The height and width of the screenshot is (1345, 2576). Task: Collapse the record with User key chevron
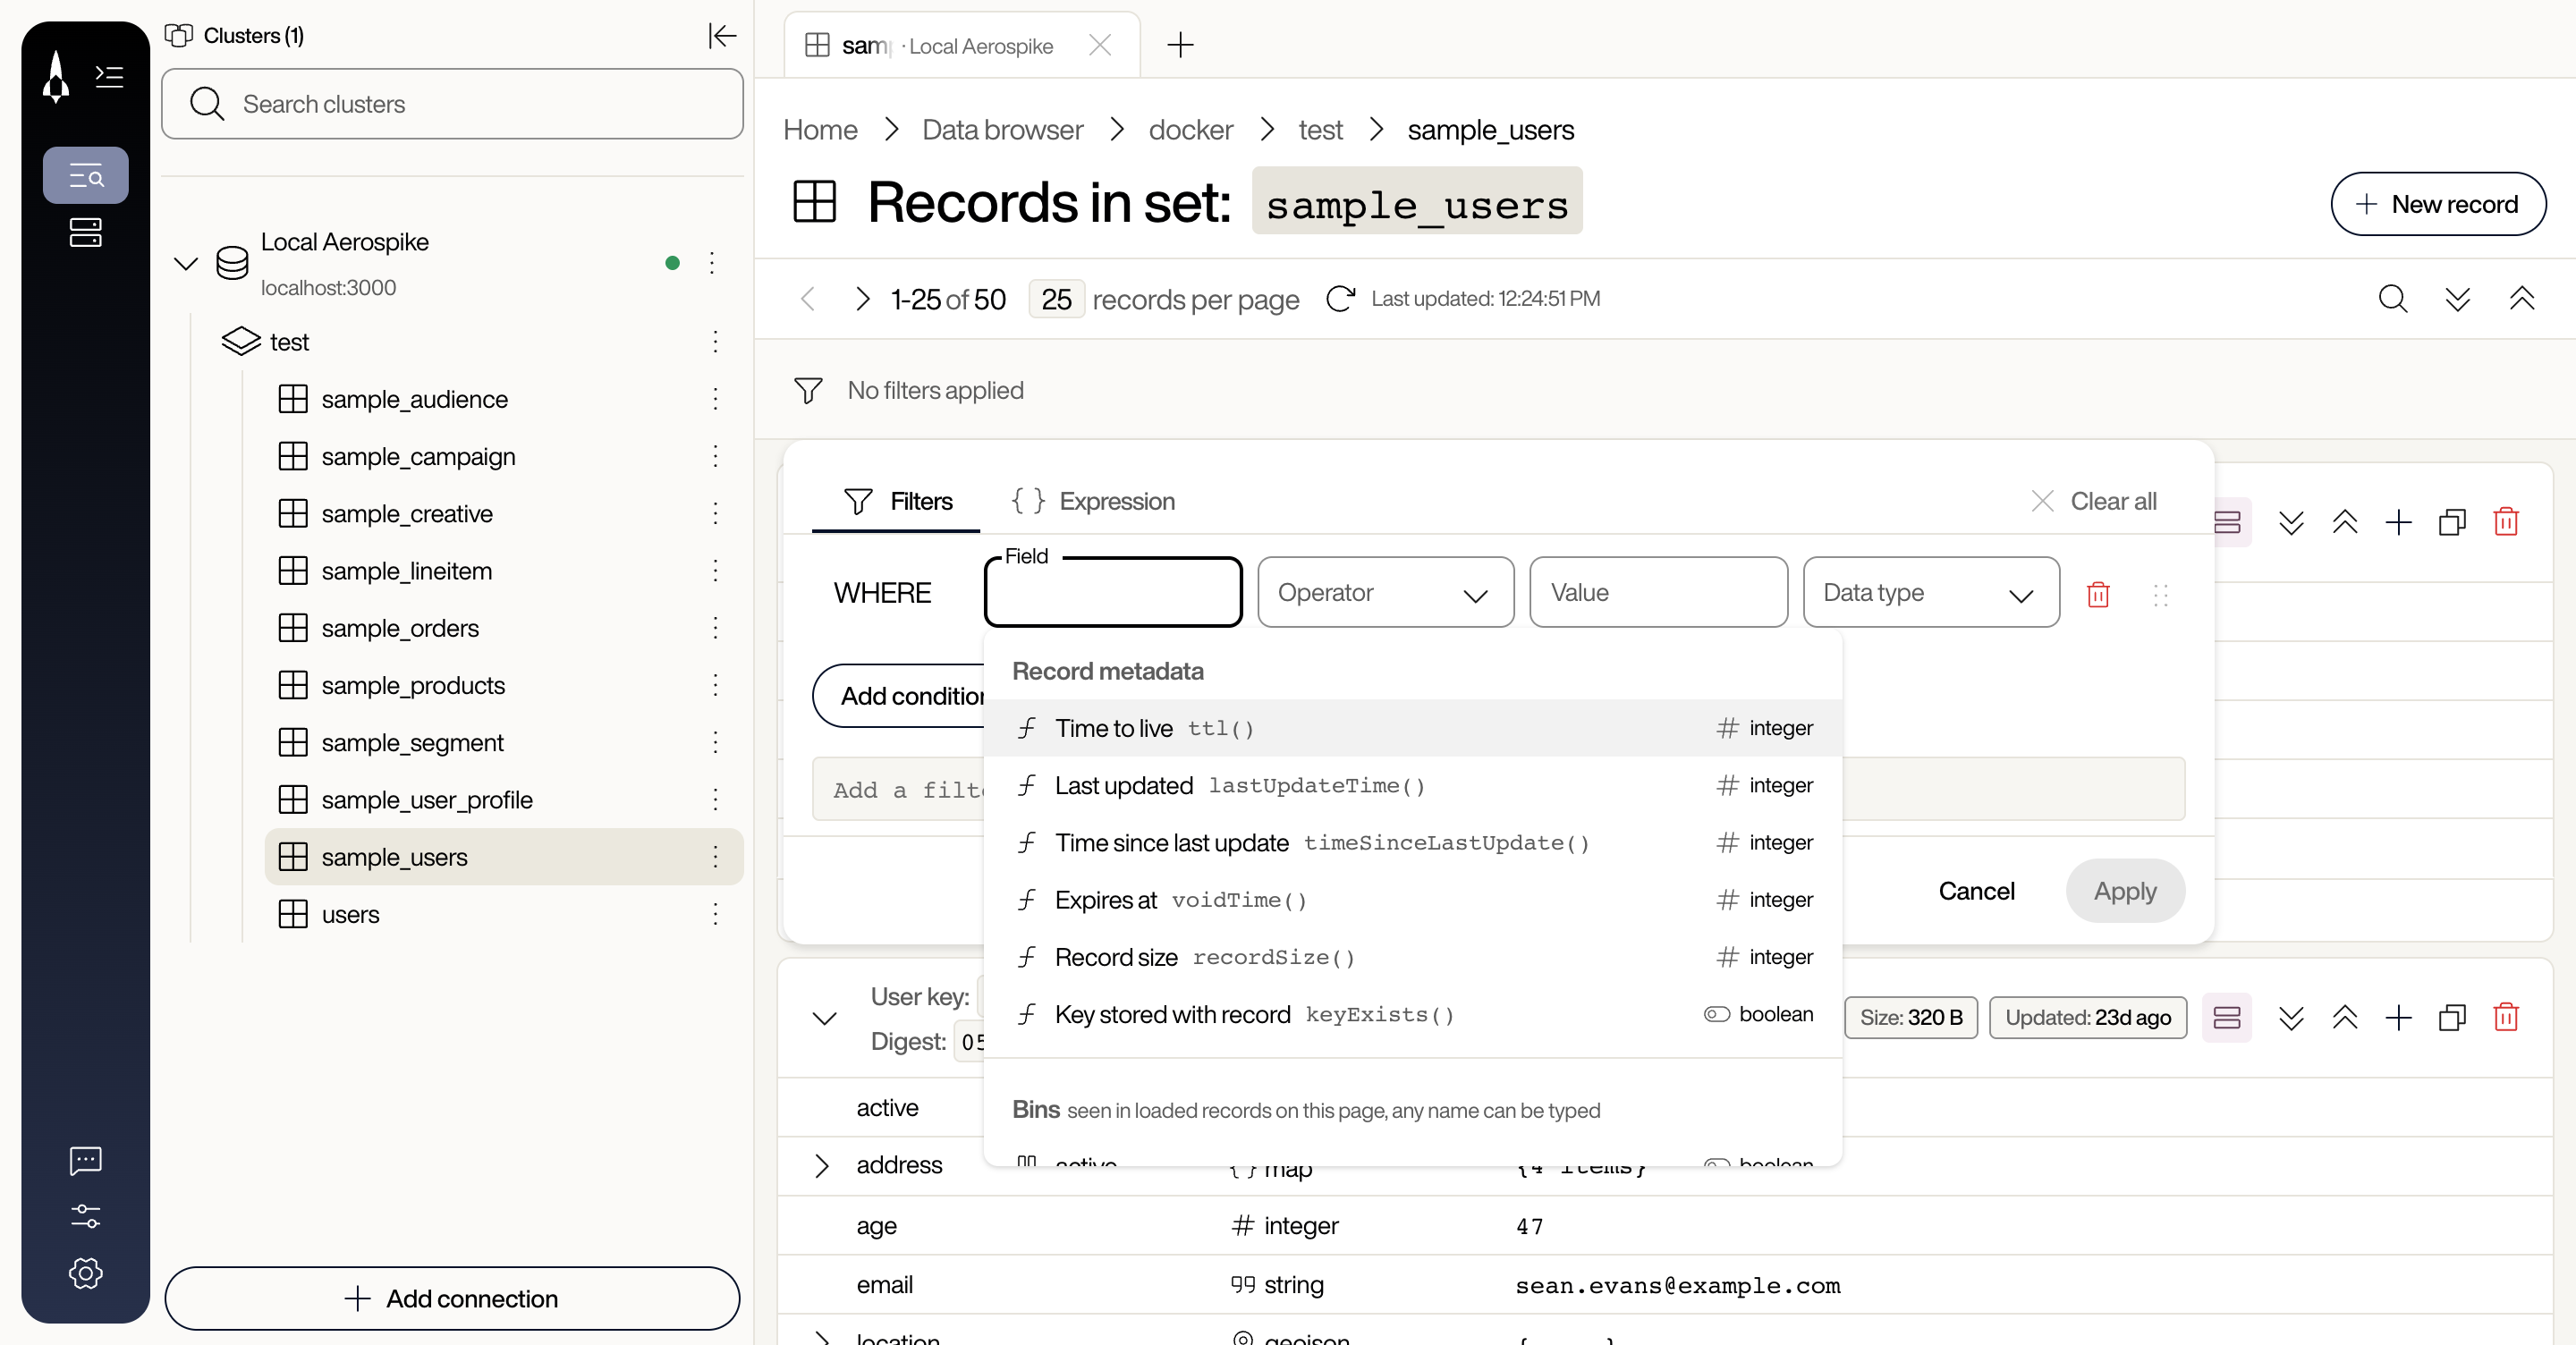pos(824,1018)
